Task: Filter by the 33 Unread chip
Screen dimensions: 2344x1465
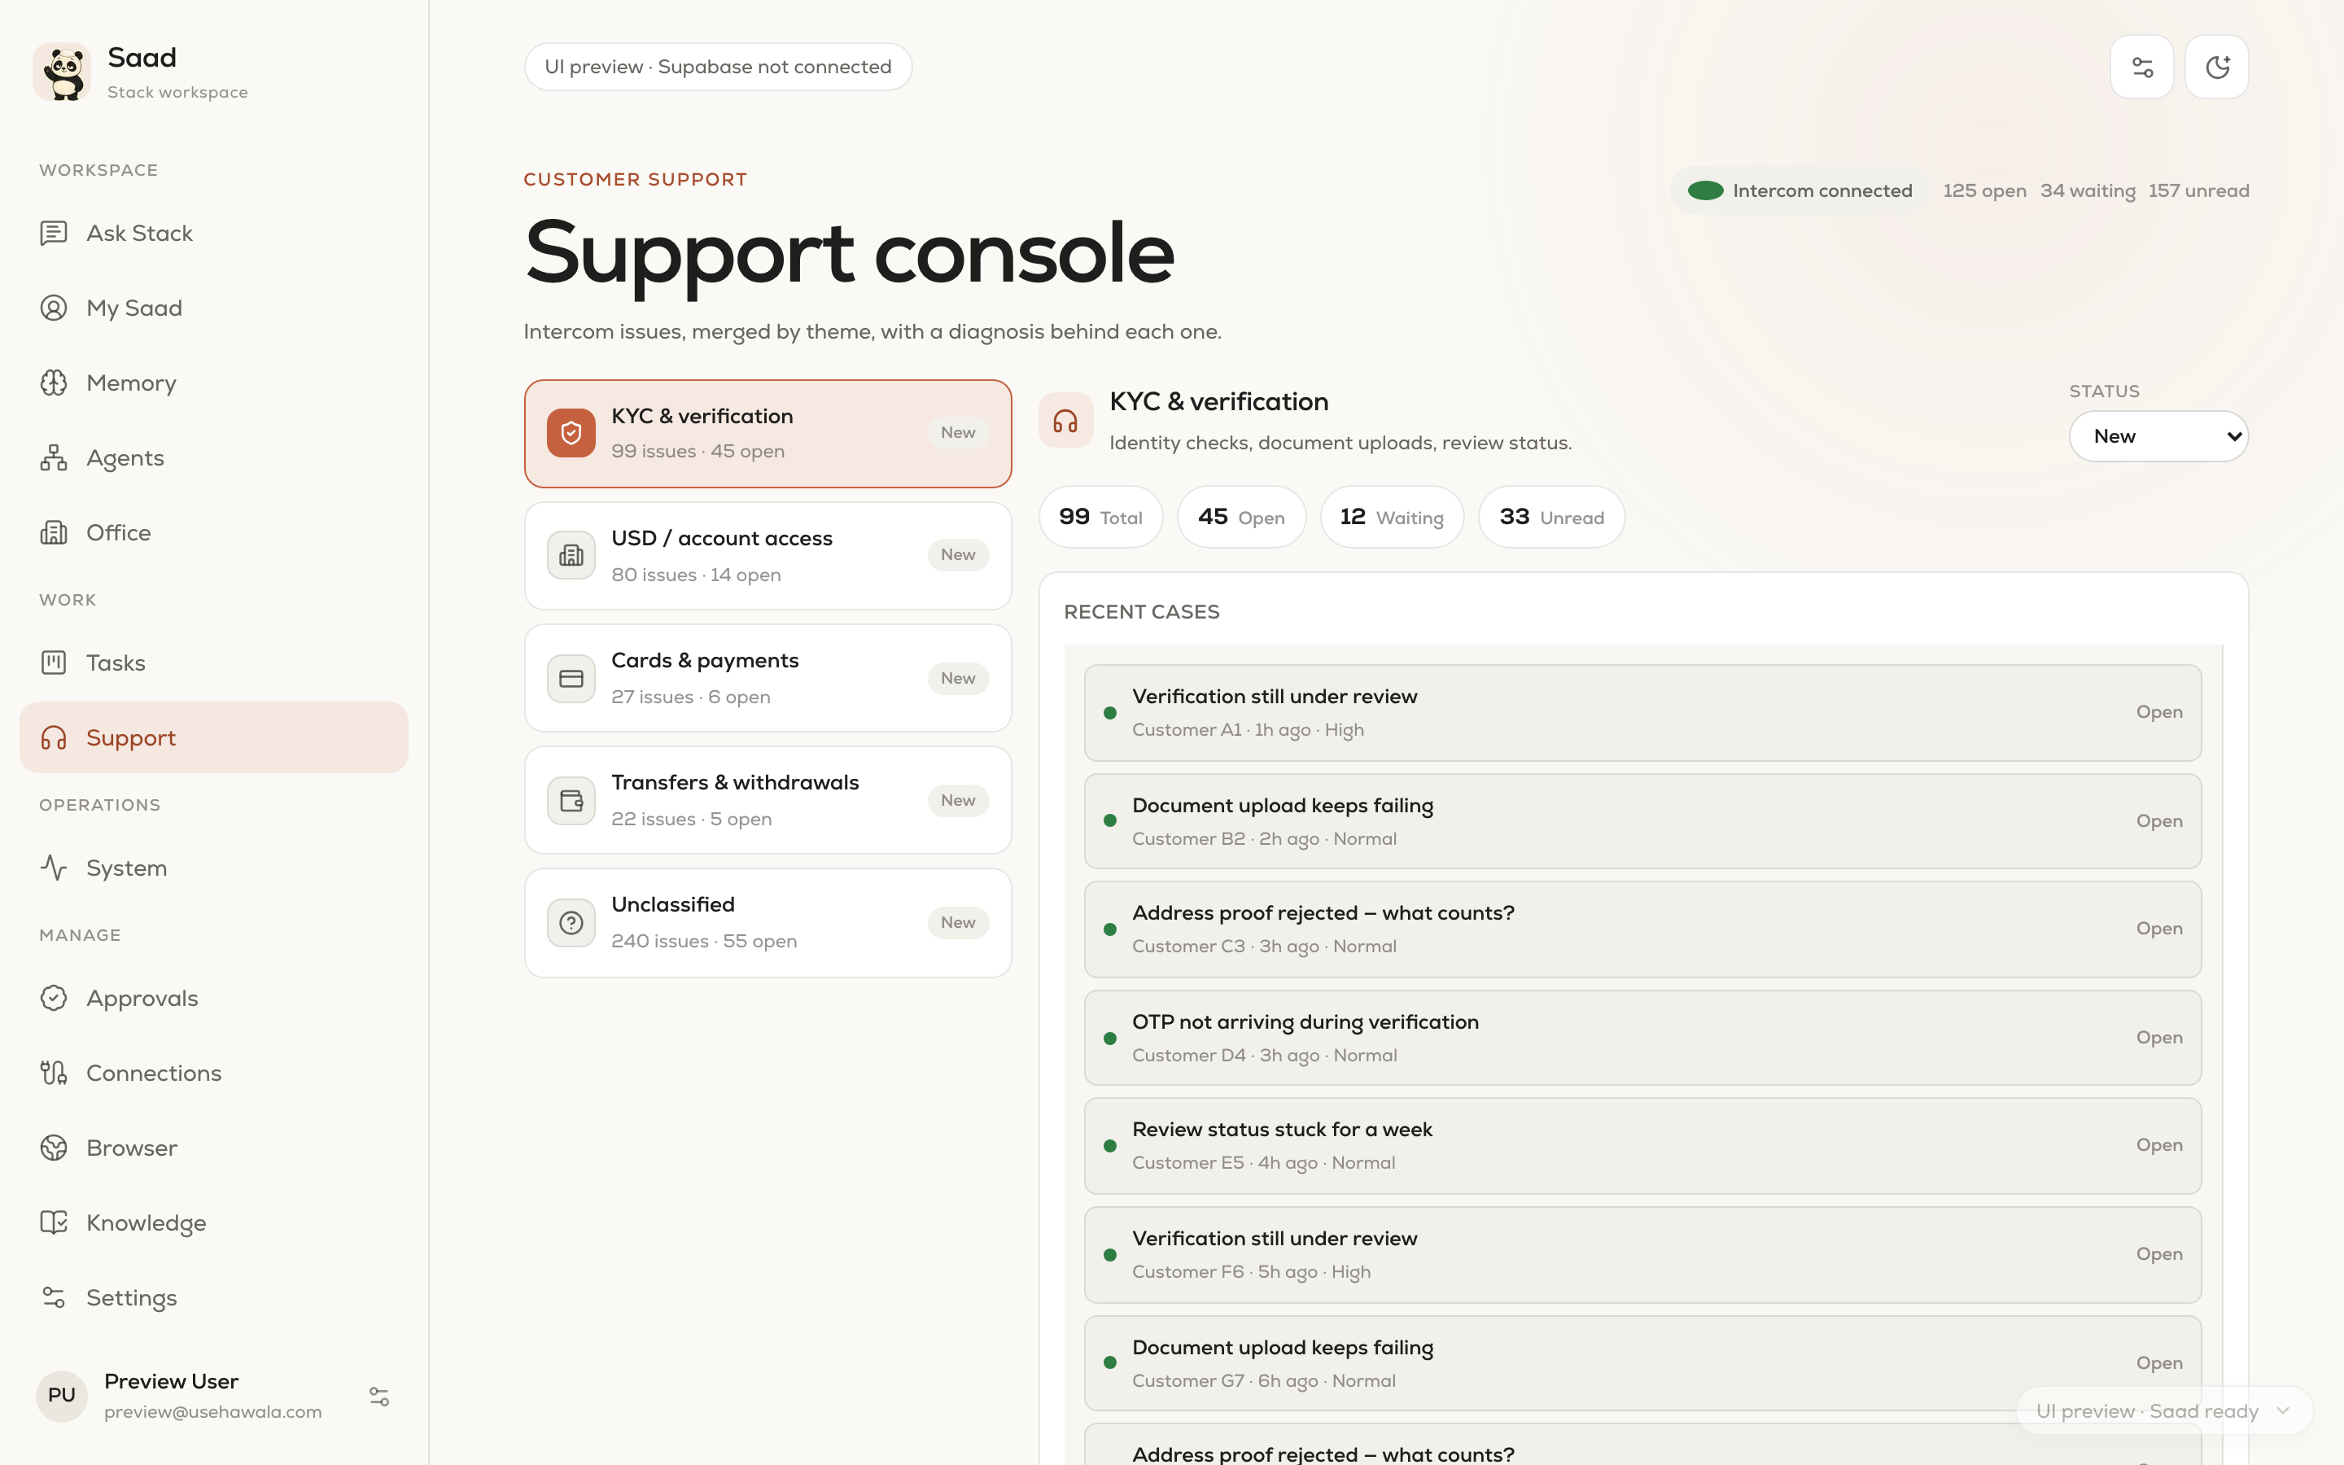Action: coord(1552,518)
